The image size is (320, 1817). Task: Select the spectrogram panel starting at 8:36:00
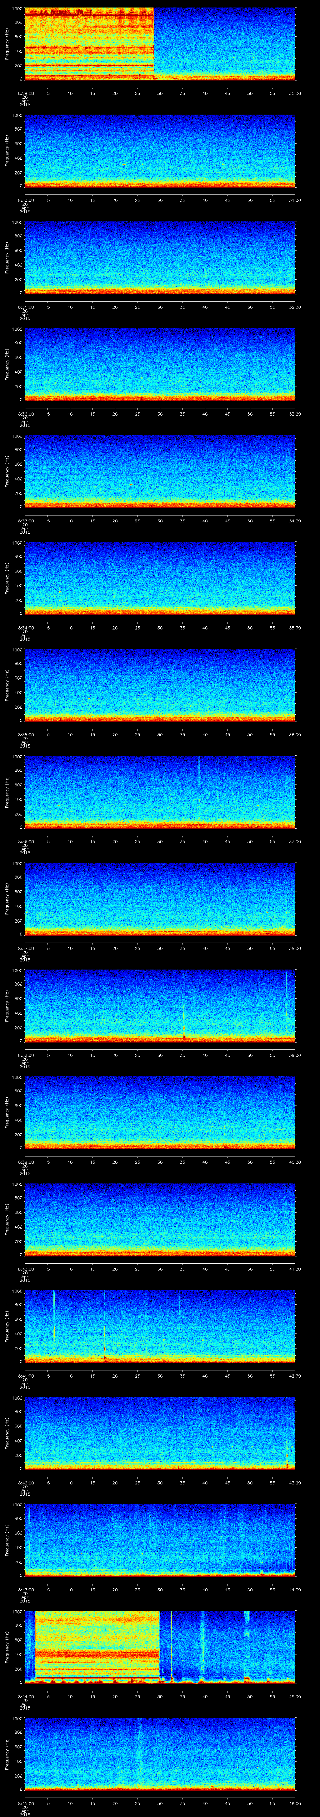pyautogui.click(x=160, y=792)
